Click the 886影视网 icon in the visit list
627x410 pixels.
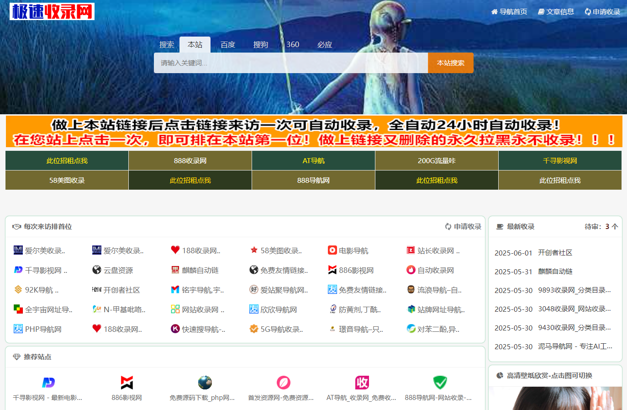[332, 270]
